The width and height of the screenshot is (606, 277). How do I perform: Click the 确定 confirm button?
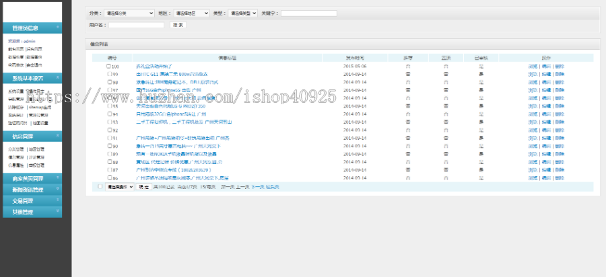[144, 187]
